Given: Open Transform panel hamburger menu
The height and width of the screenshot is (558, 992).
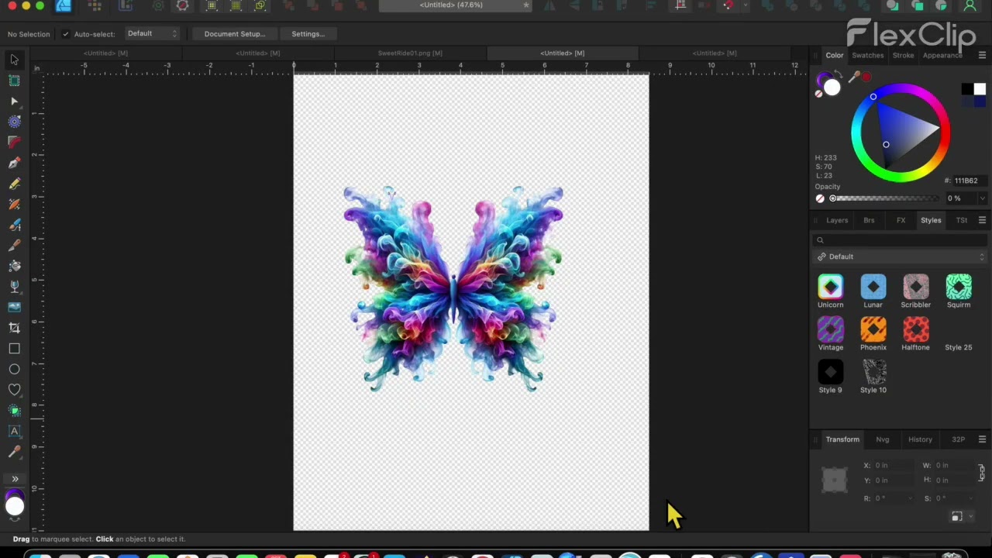Looking at the screenshot, I should tap(982, 439).
